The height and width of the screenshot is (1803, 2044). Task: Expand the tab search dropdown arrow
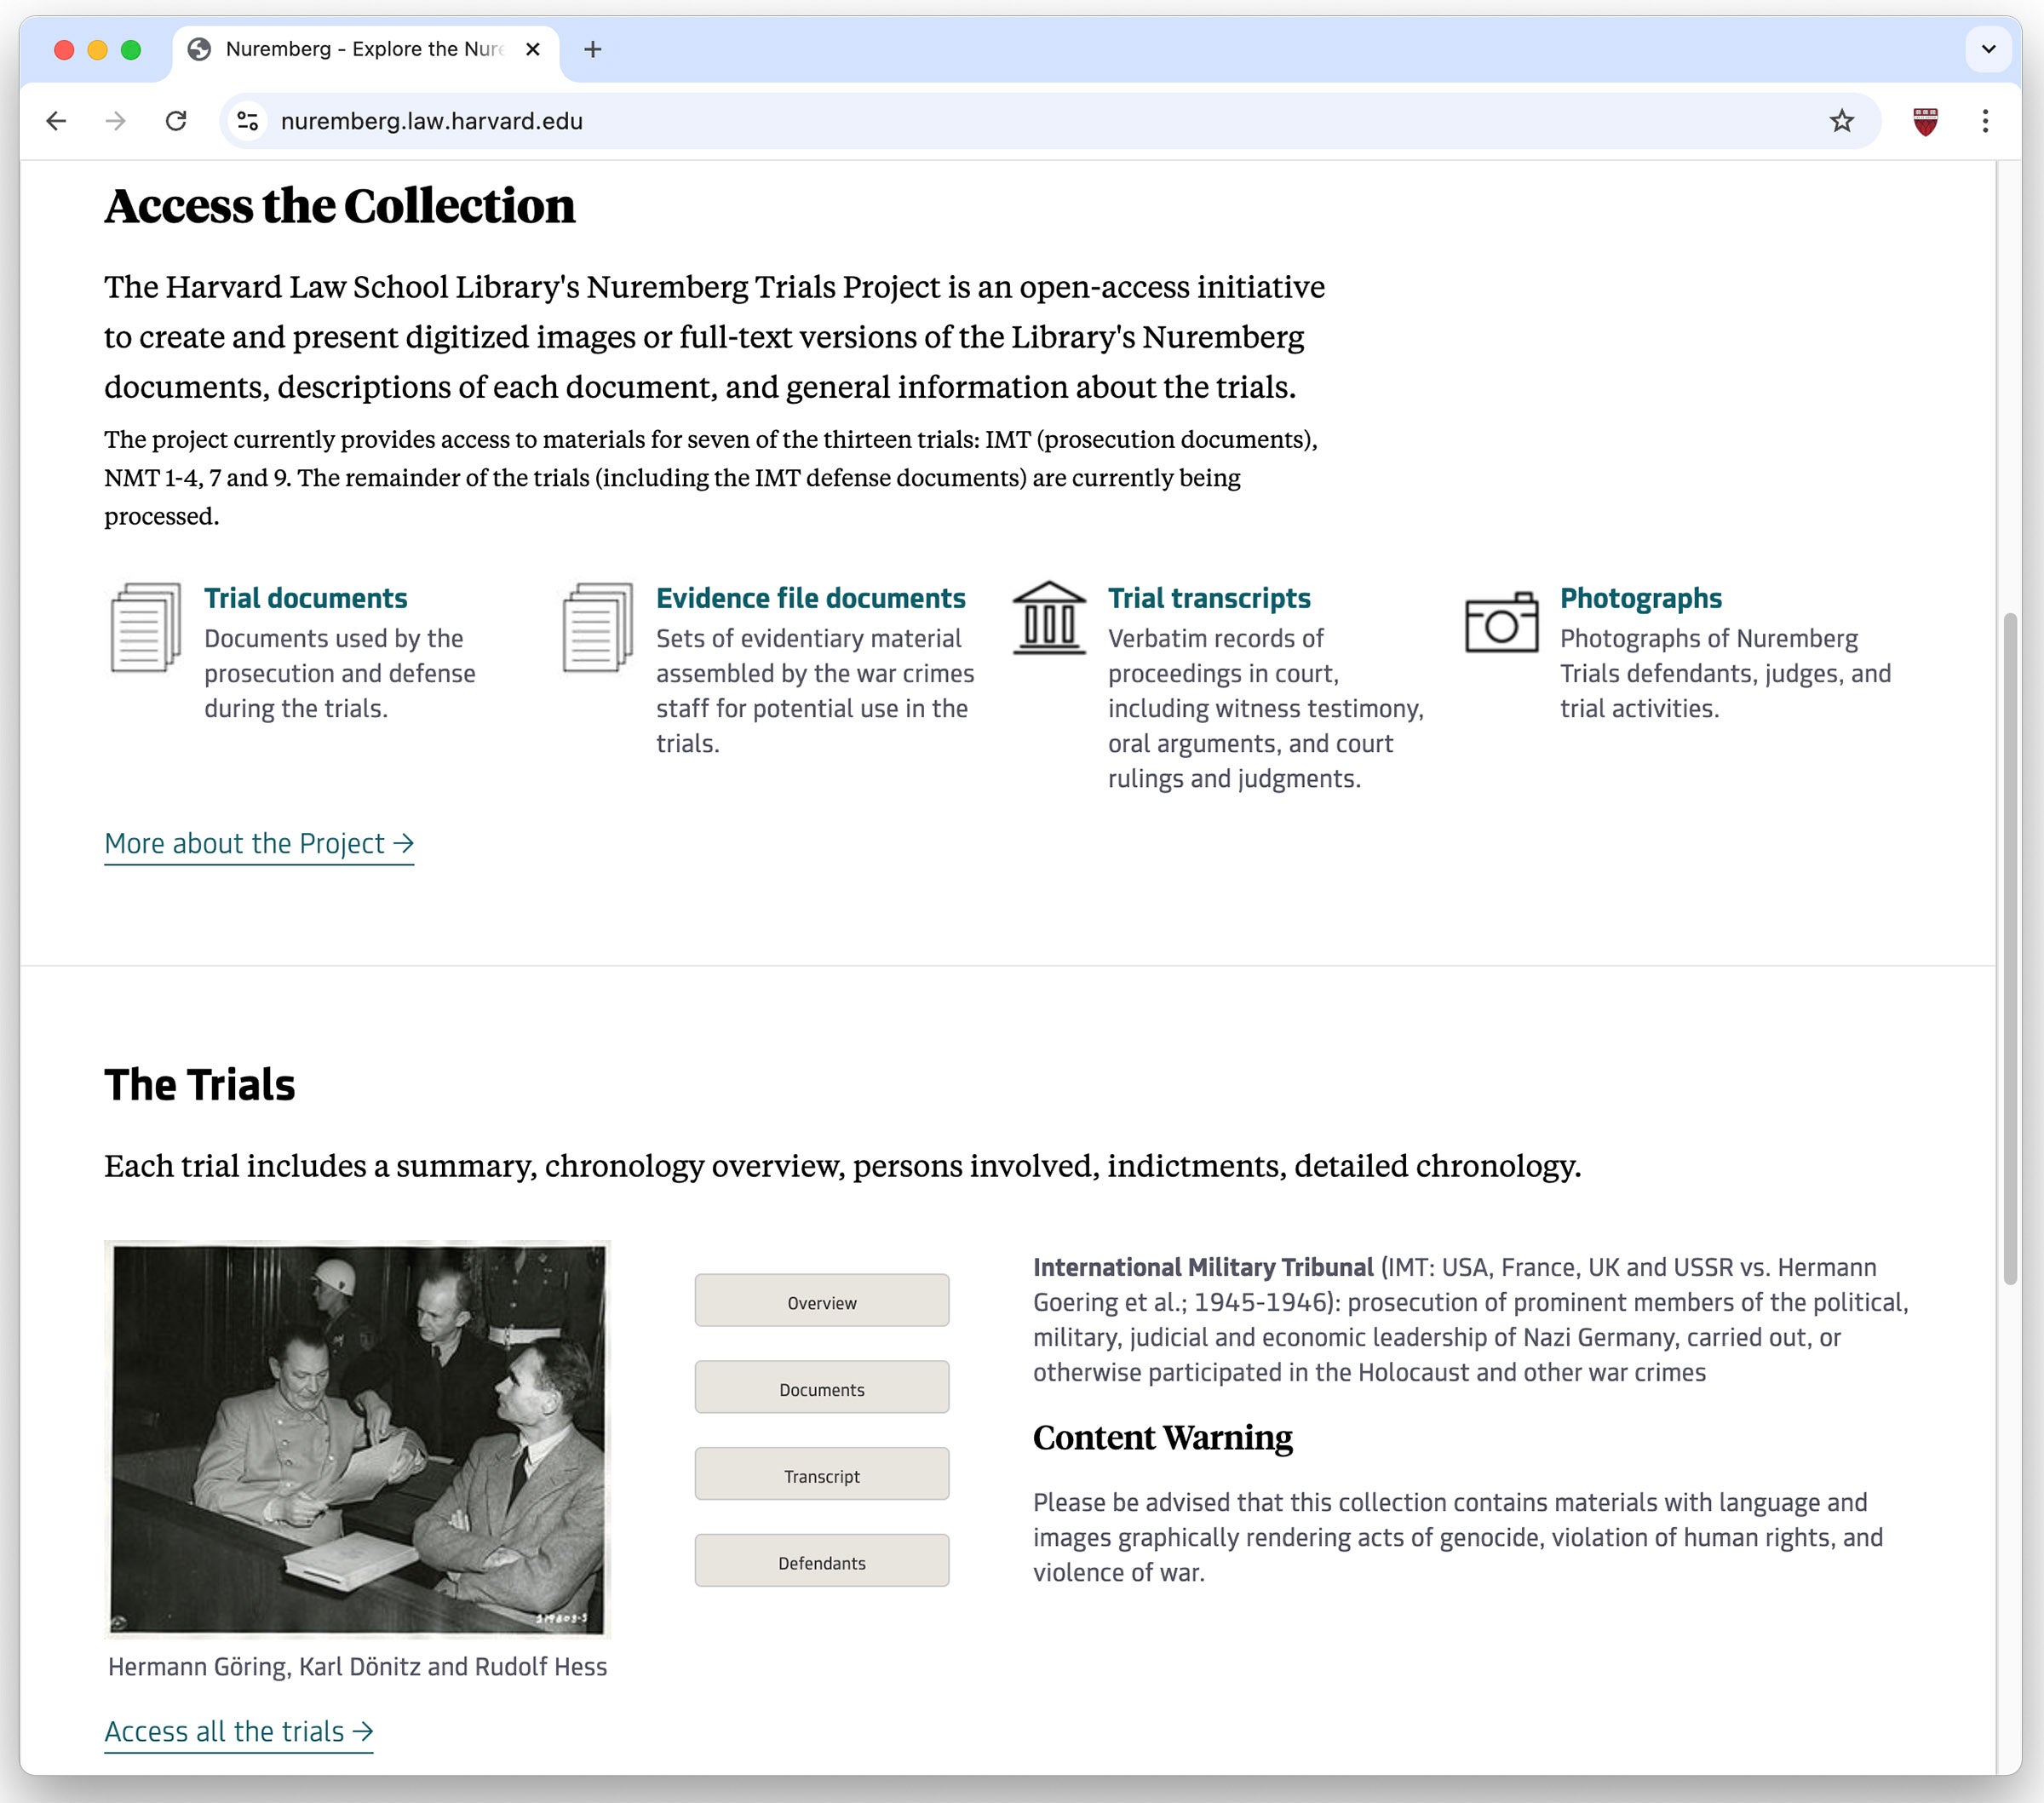pos(1988,49)
